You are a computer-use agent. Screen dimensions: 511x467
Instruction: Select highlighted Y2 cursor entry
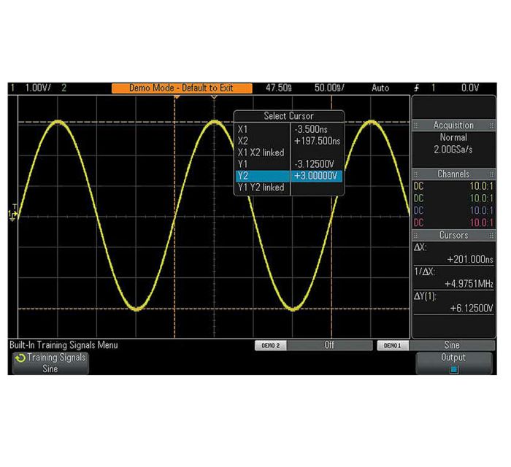(x=288, y=176)
